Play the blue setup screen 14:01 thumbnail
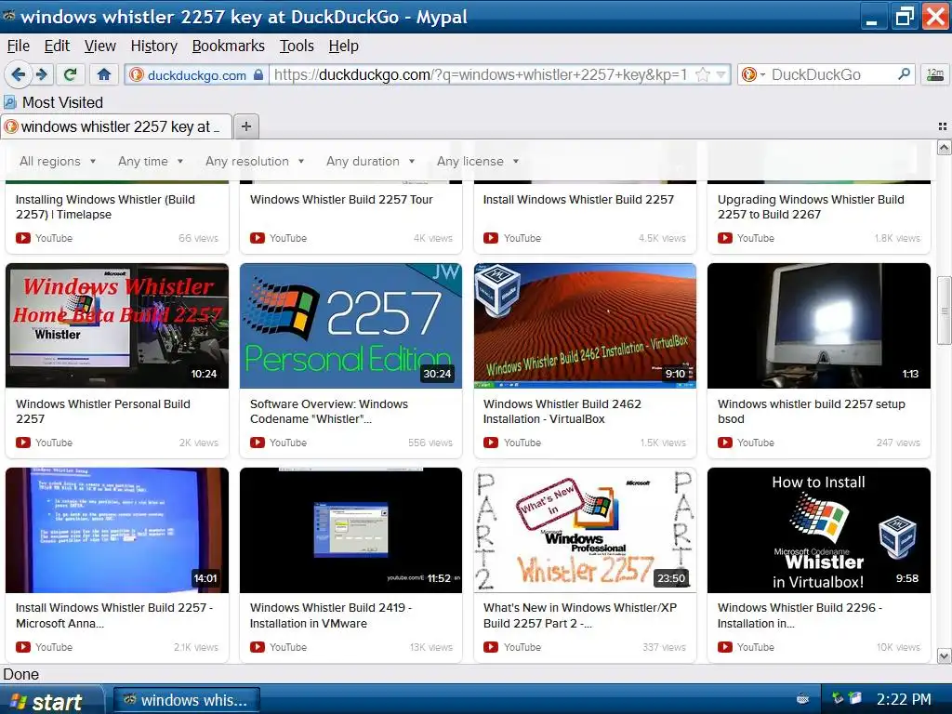Viewport: 952px width, 714px height. tap(117, 530)
